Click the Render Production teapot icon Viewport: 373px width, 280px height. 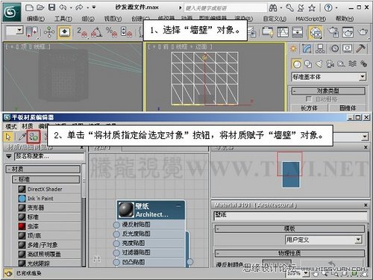point(363,32)
